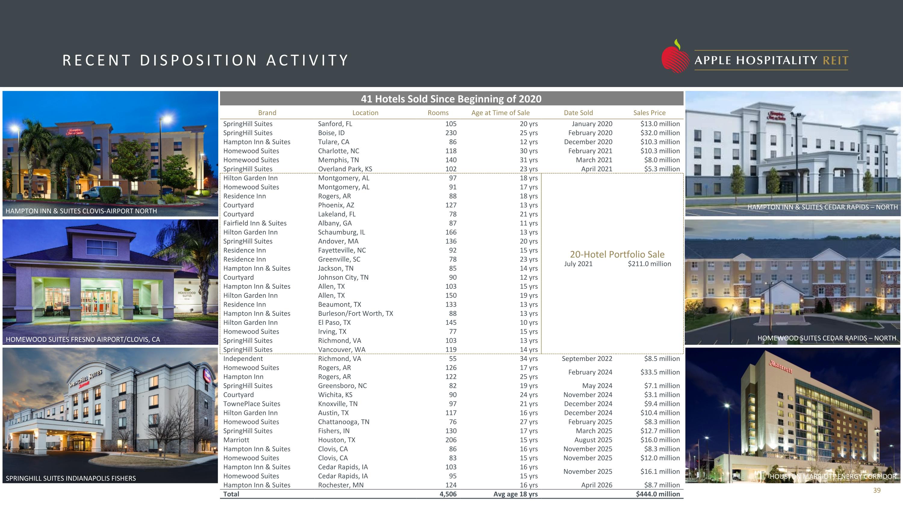The image size is (903, 508).
Task: Open the Homewood Suites Cedar Rapids North photo
Action: click(x=793, y=282)
